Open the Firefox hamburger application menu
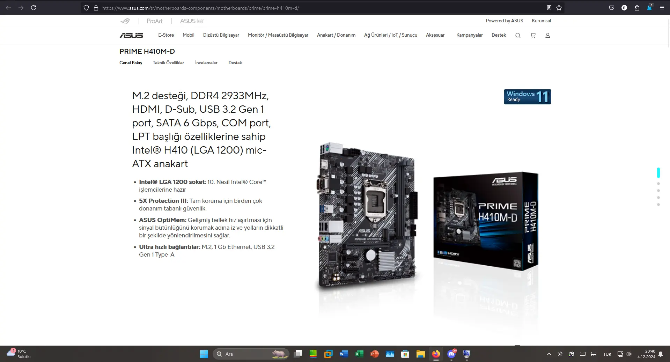Viewport: 670px width, 362px height. coord(662,8)
